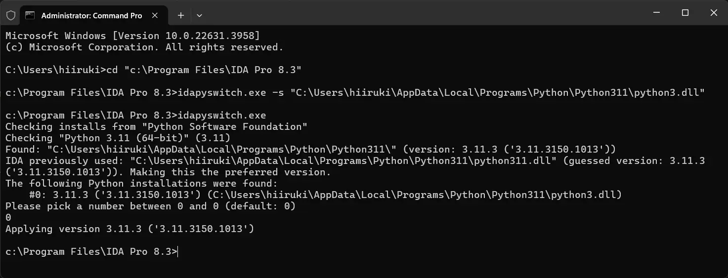Click the Command Prompt icon on the tab

tap(30, 15)
